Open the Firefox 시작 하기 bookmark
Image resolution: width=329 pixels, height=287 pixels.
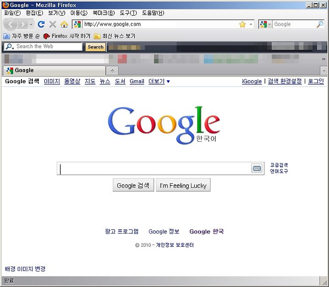67,36
